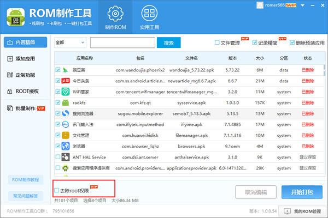Toggle the 删除预装应用 checkbox
This screenshot has width=328, height=218.
pos(292,43)
